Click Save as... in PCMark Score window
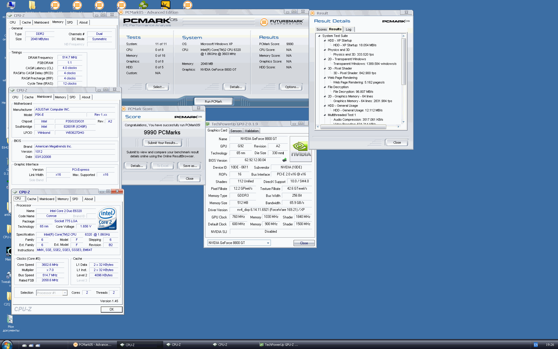 click(x=190, y=166)
